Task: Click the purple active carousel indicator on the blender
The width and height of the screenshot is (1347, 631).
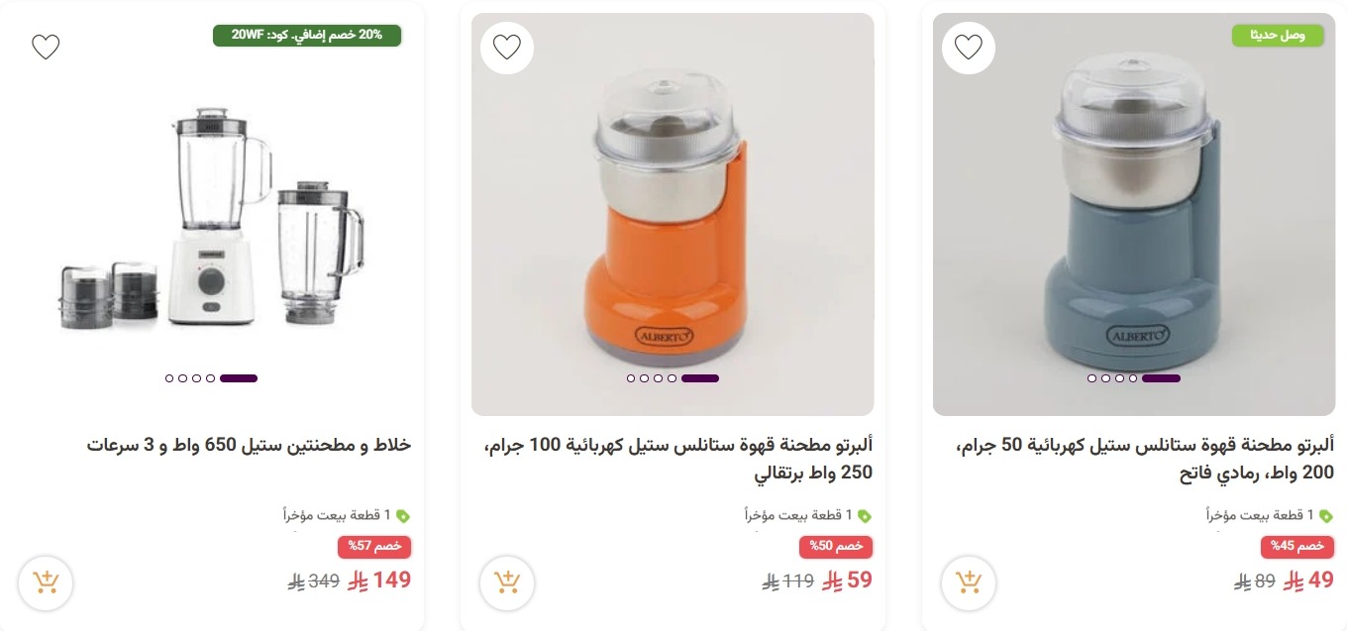Action: [238, 378]
